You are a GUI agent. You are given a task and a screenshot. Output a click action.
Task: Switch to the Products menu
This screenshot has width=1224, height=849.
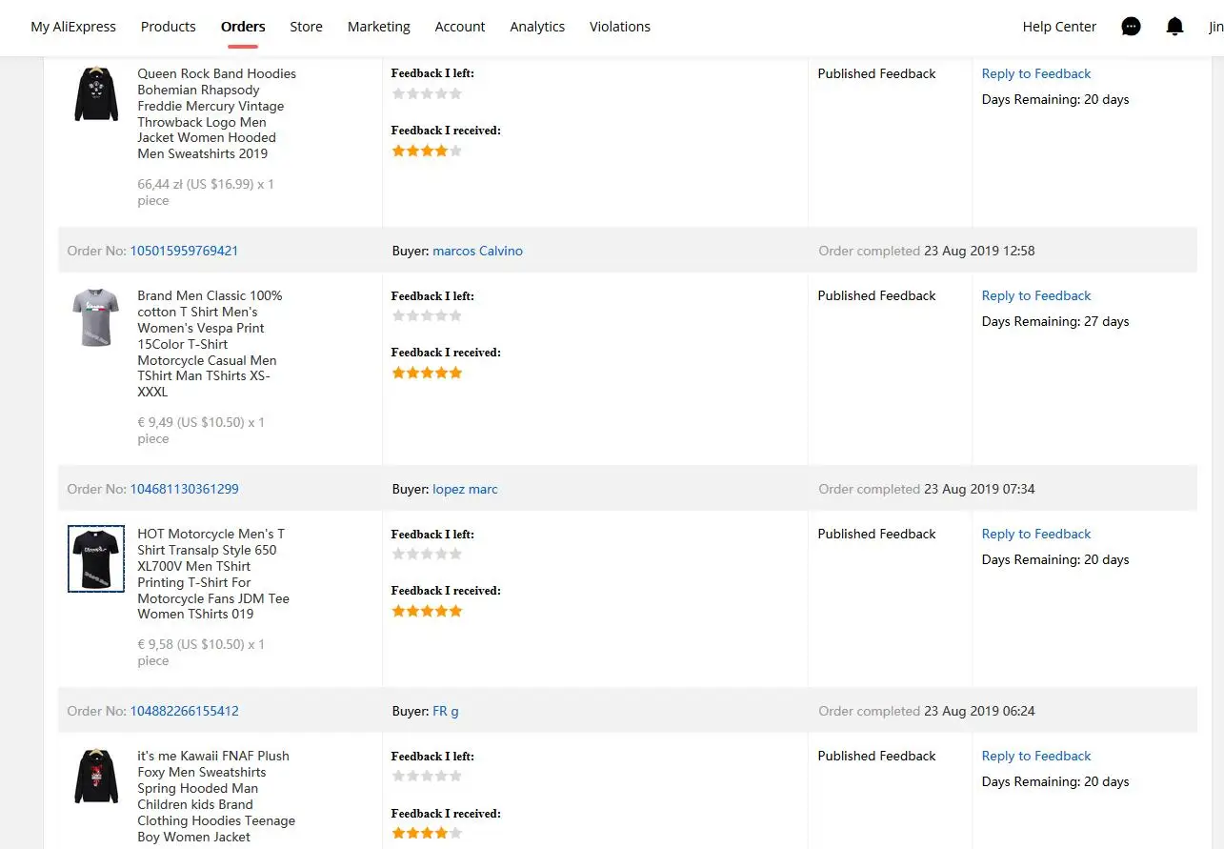coord(168,27)
